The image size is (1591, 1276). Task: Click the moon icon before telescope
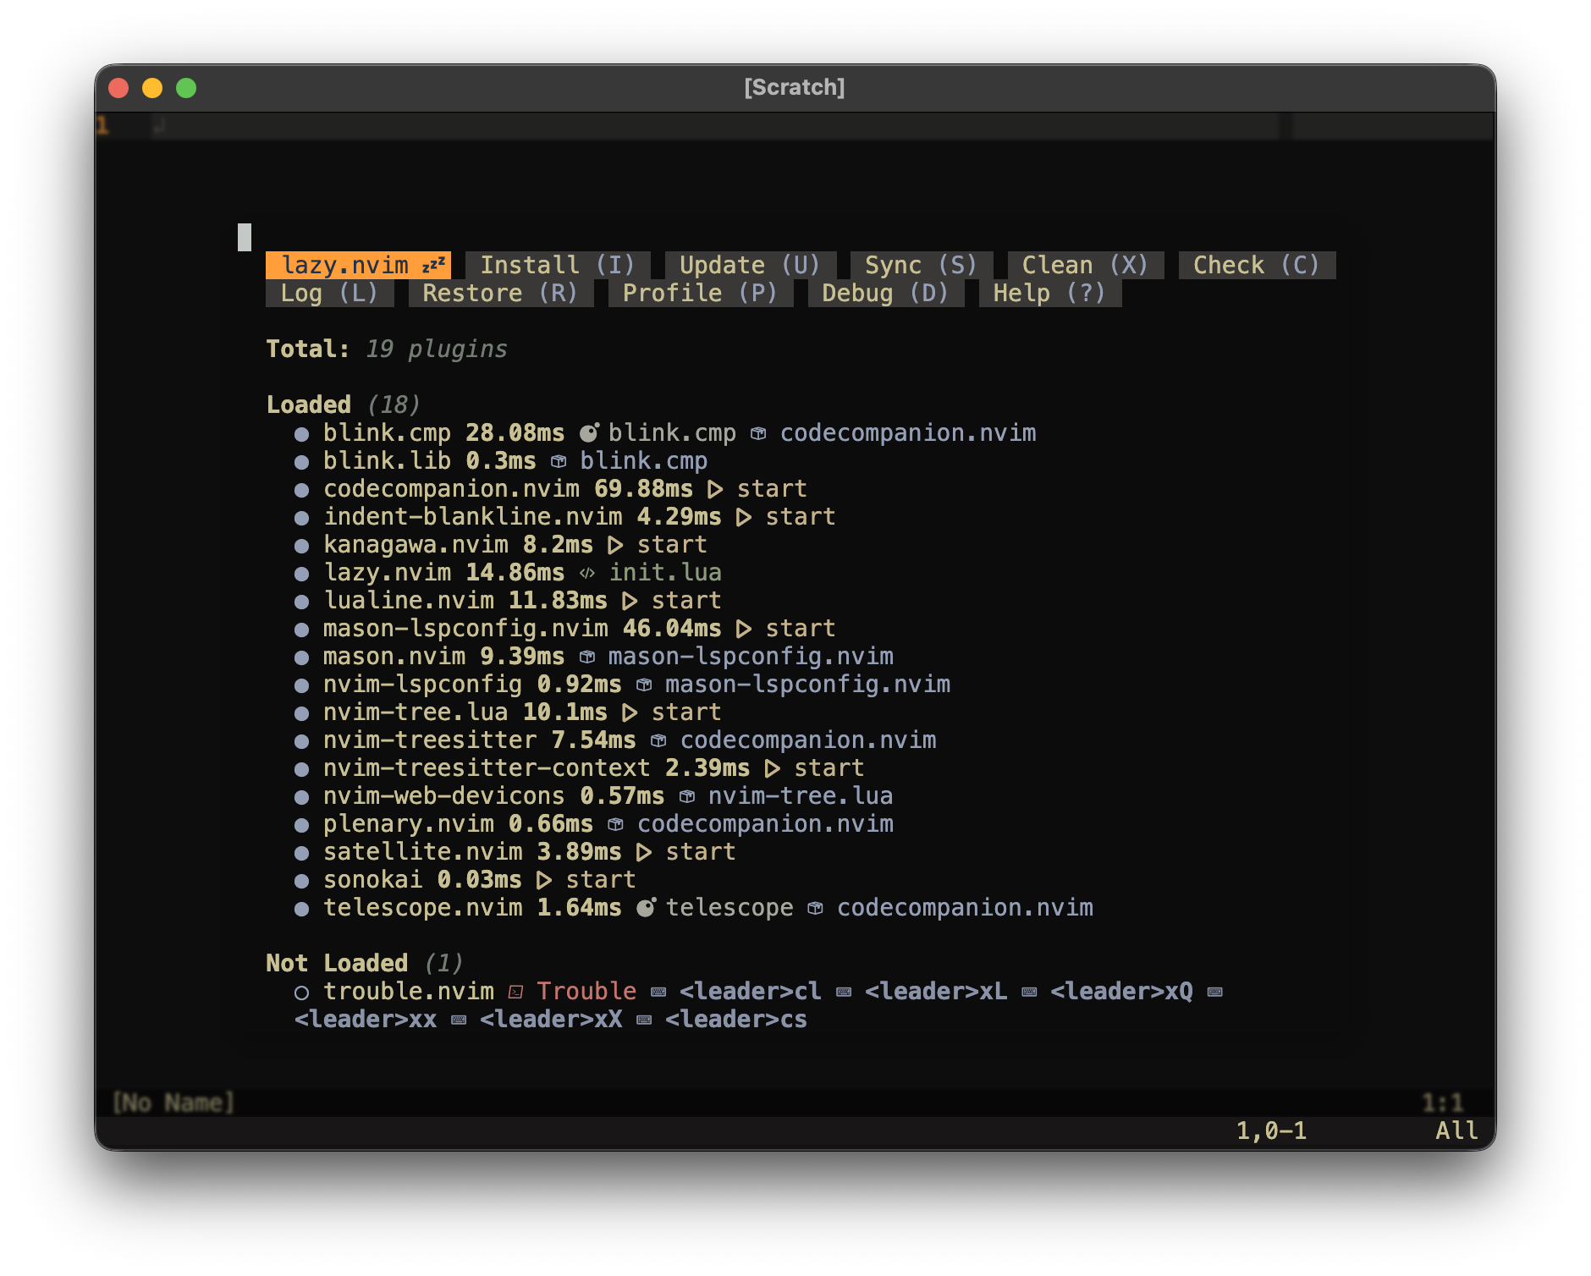pos(646,908)
